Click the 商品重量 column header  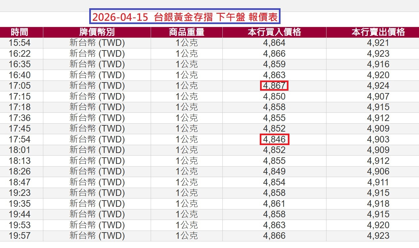pyautogui.click(x=186, y=32)
